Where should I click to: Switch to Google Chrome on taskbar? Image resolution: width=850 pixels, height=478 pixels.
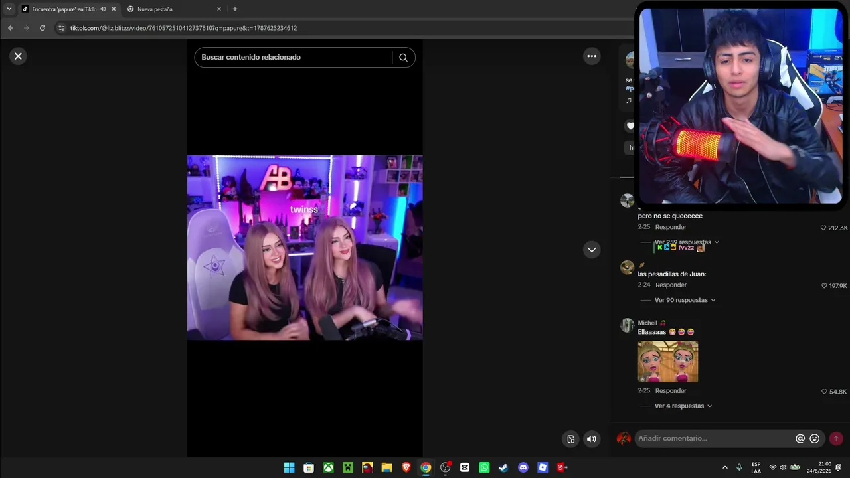(426, 467)
